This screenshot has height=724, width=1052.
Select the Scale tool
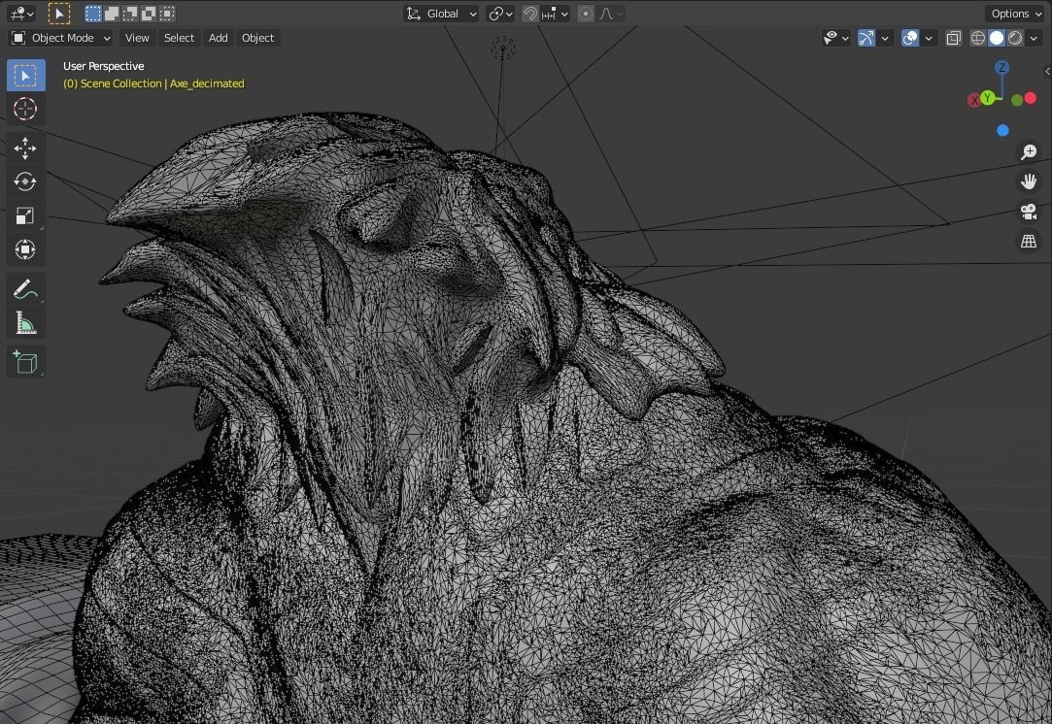[x=25, y=215]
